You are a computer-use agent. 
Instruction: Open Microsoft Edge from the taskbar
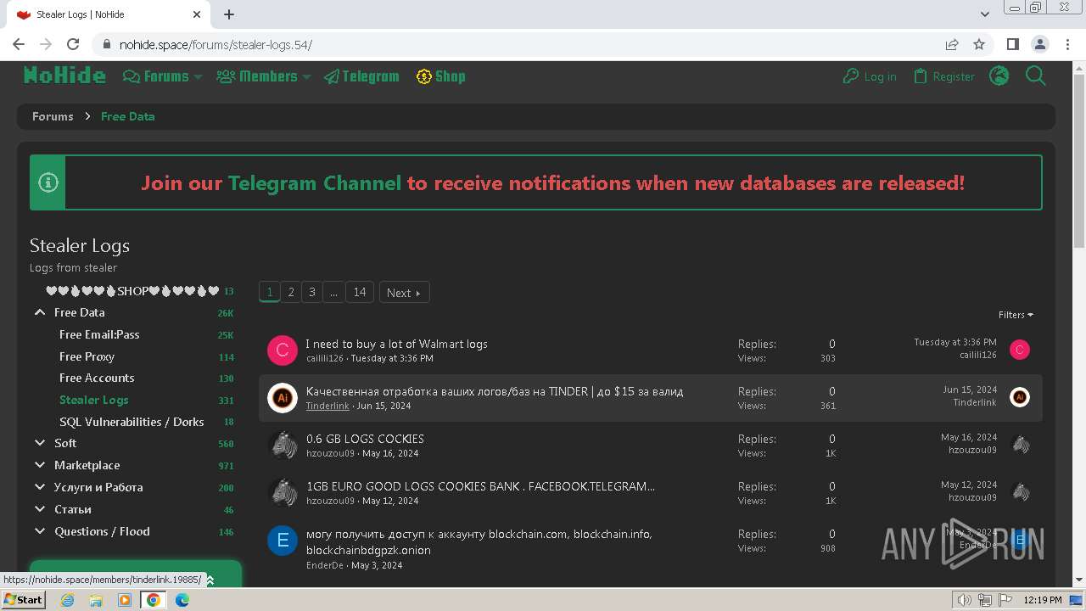182,600
